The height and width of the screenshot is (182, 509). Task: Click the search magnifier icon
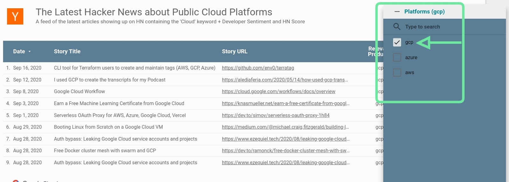(397, 26)
